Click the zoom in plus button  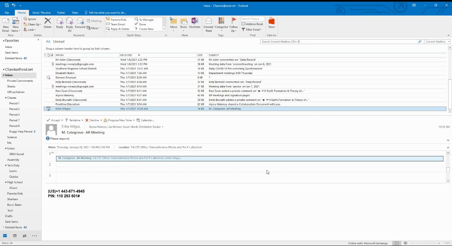pyautogui.click(x=440, y=243)
